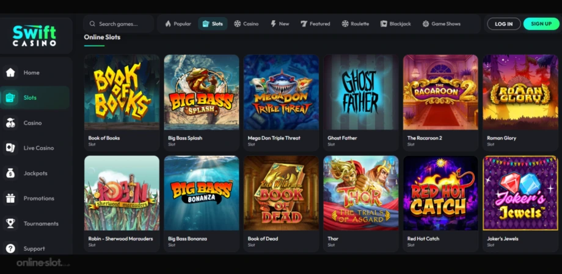Click the LOG IN button
Image resolution: width=562 pixels, height=274 pixels.
click(503, 24)
